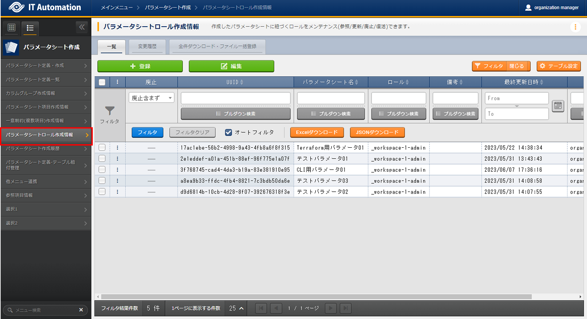Click the green 登録 button
Viewport: 587px width, 319px height.
pyautogui.click(x=140, y=66)
